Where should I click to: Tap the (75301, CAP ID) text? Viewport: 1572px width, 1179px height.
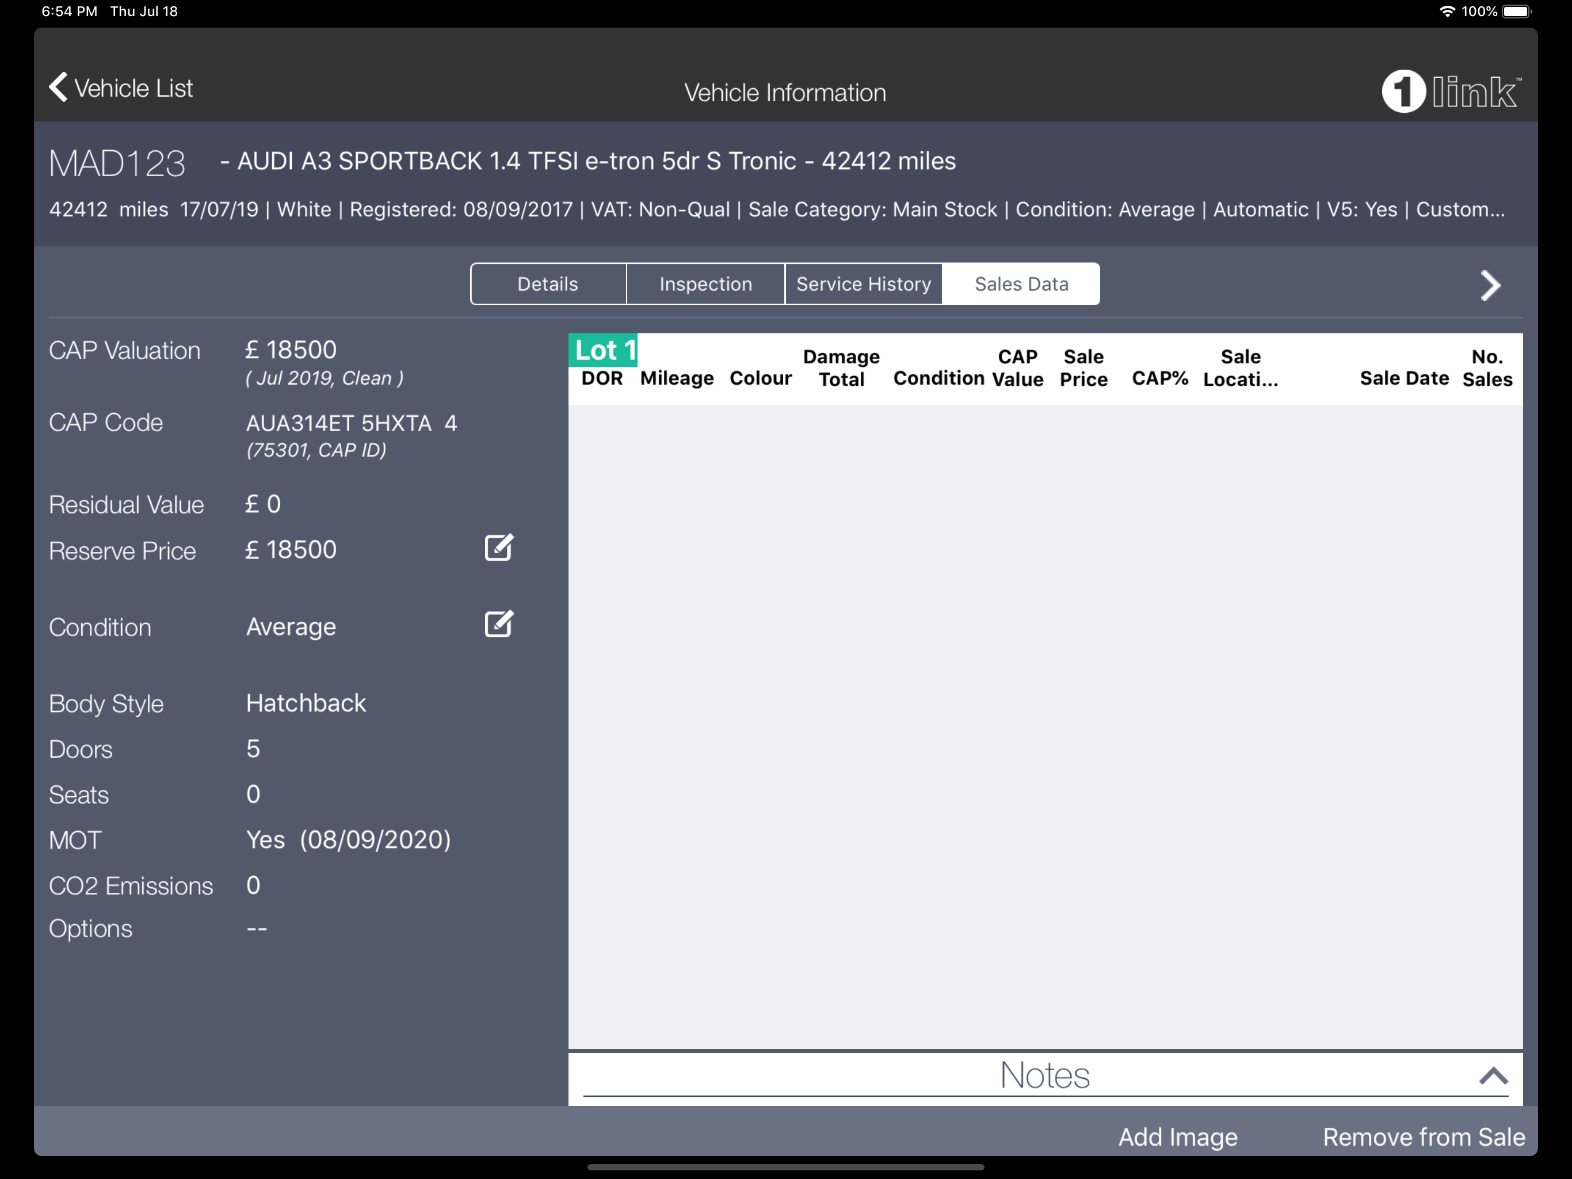(316, 450)
